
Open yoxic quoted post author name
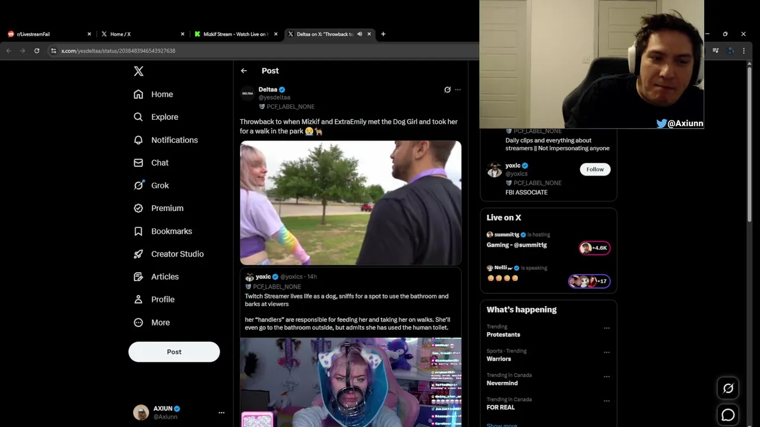tap(263, 276)
